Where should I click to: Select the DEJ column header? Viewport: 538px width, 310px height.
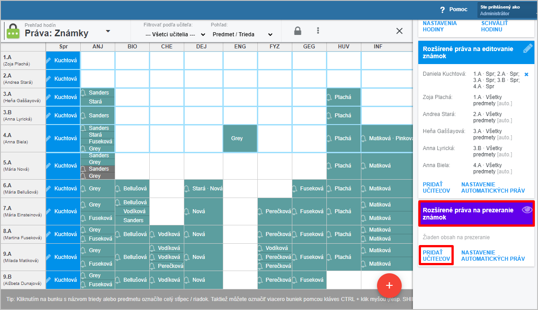(201, 47)
